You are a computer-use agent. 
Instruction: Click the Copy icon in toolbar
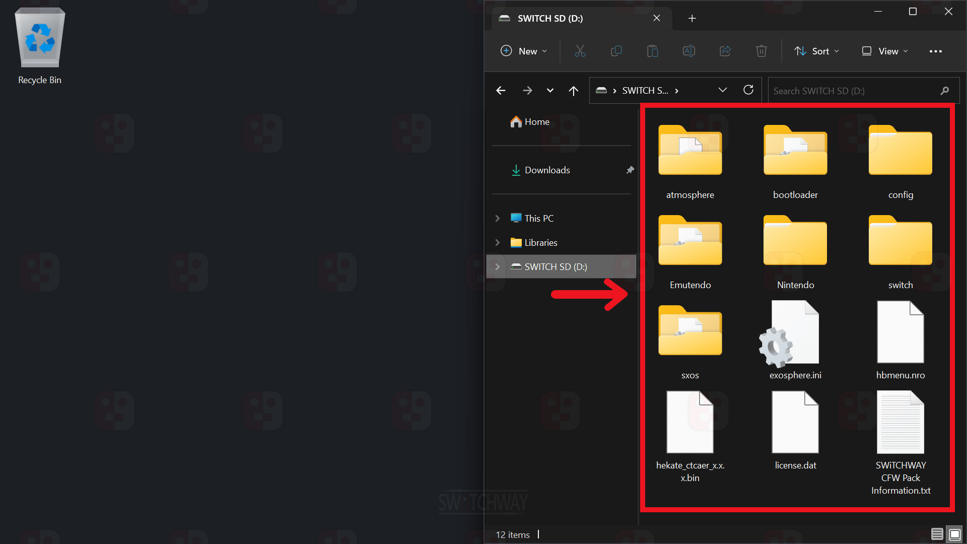(x=616, y=51)
